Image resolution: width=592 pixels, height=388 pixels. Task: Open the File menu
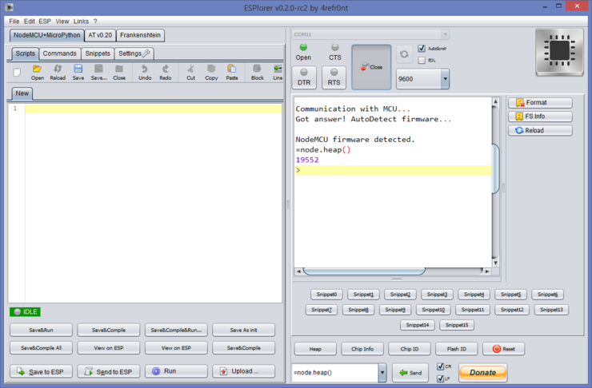14,22
